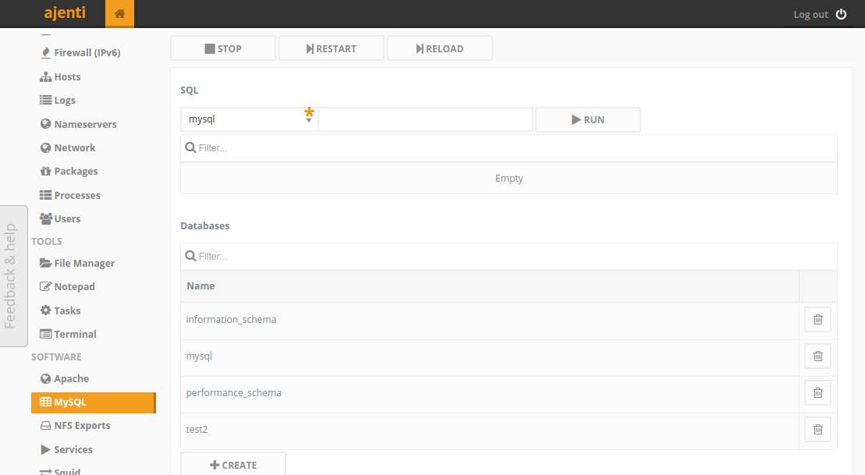Click the search icon in SQL filter
The height and width of the screenshot is (475, 865).
click(x=190, y=147)
